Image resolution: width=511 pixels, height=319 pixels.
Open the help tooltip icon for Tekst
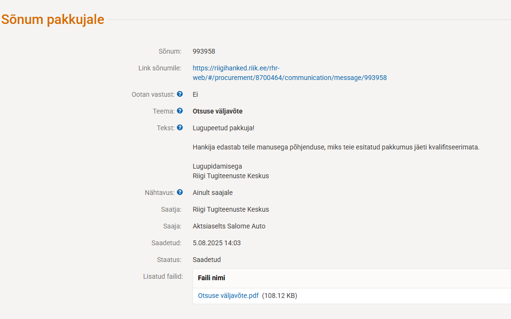tap(180, 128)
